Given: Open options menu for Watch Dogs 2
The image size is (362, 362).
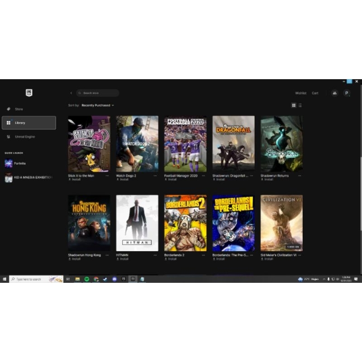Looking at the screenshot, I should point(155,176).
